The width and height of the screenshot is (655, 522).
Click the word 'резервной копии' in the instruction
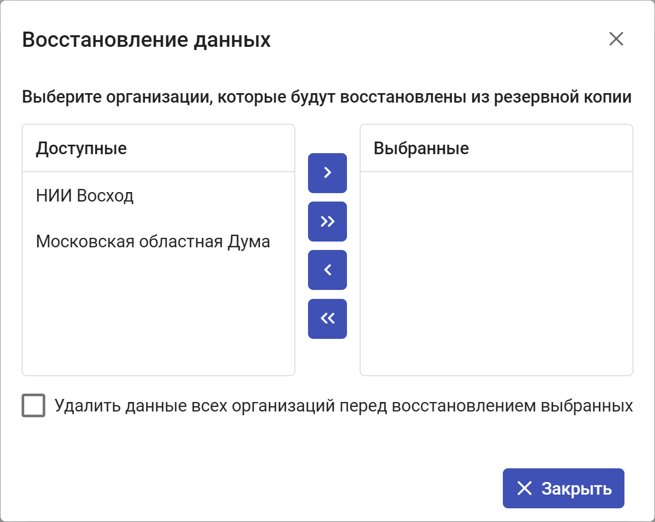tap(563, 97)
